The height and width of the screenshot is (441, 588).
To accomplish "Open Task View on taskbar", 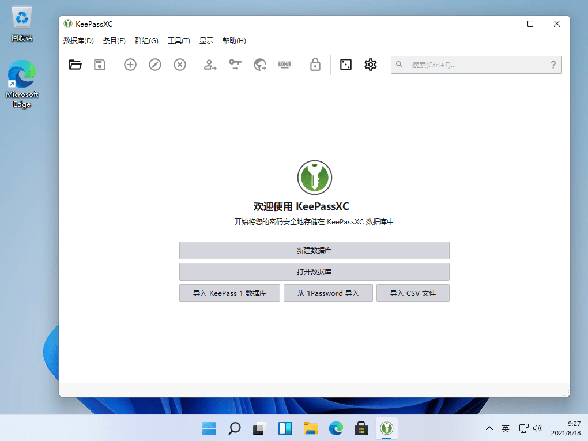I will pos(259,428).
